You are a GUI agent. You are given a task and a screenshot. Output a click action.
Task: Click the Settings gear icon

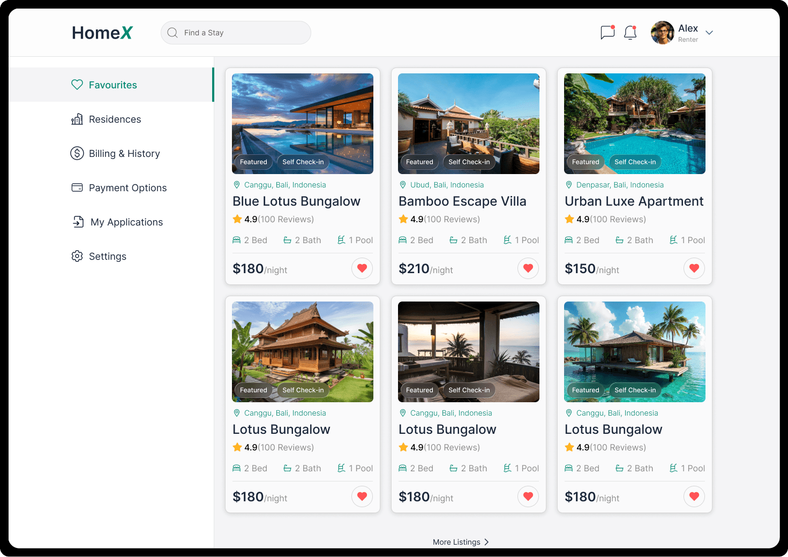77,256
